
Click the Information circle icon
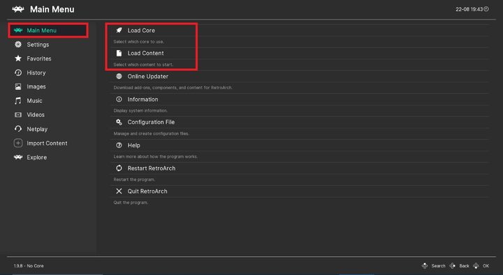119,99
